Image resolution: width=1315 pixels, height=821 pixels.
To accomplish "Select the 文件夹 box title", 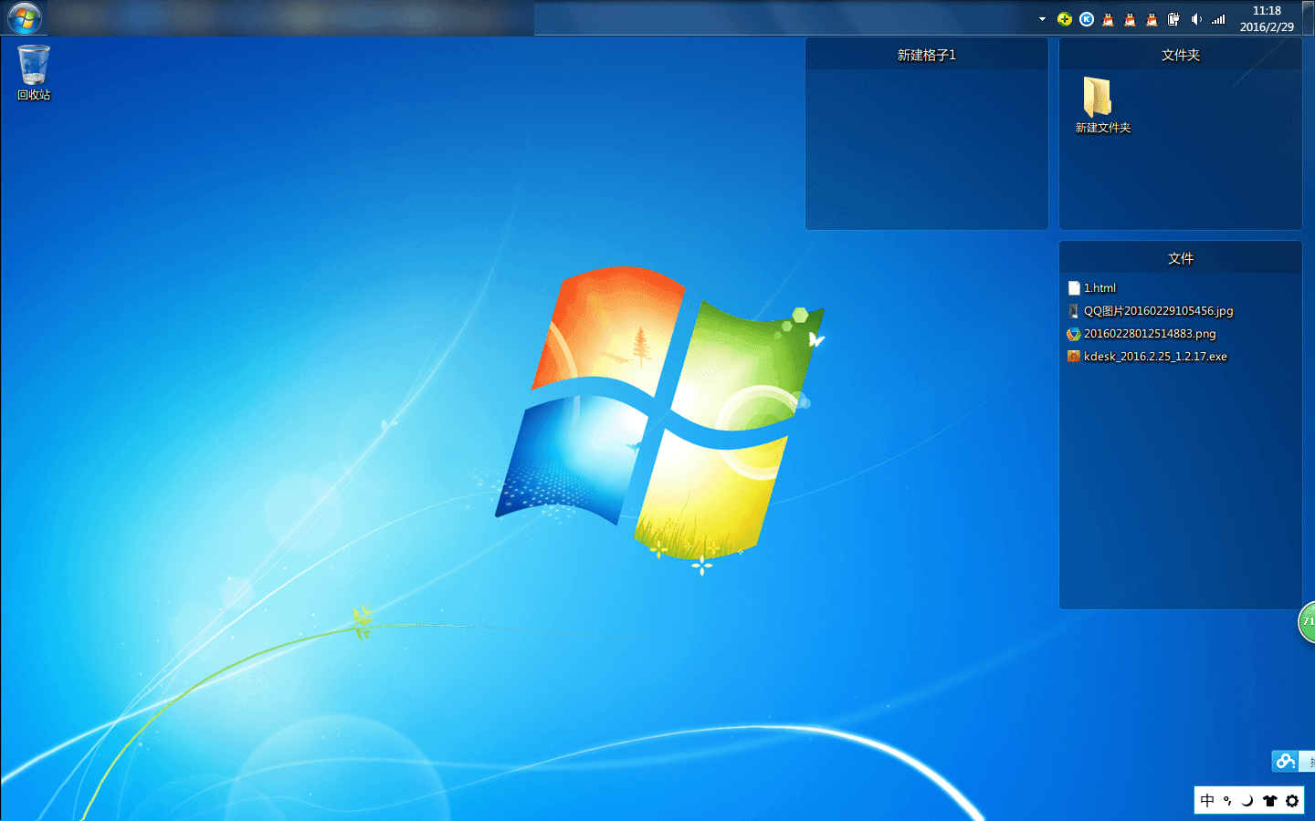I will (x=1181, y=55).
